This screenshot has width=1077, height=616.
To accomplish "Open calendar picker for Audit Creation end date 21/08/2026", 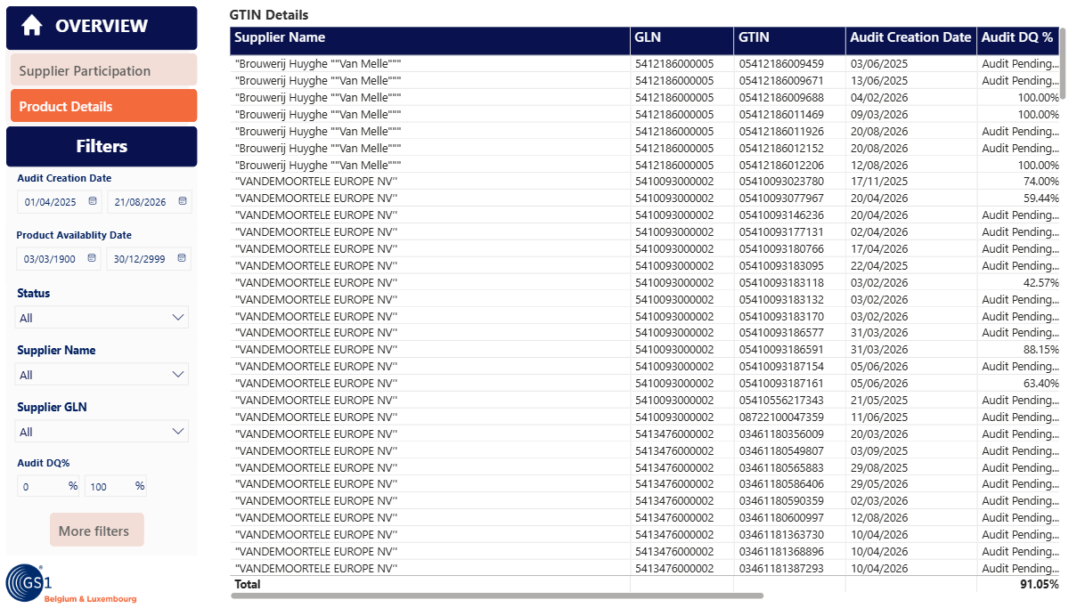I will [x=182, y=202].
